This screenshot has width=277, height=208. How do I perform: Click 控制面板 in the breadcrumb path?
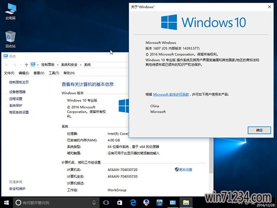pos(48,65)
